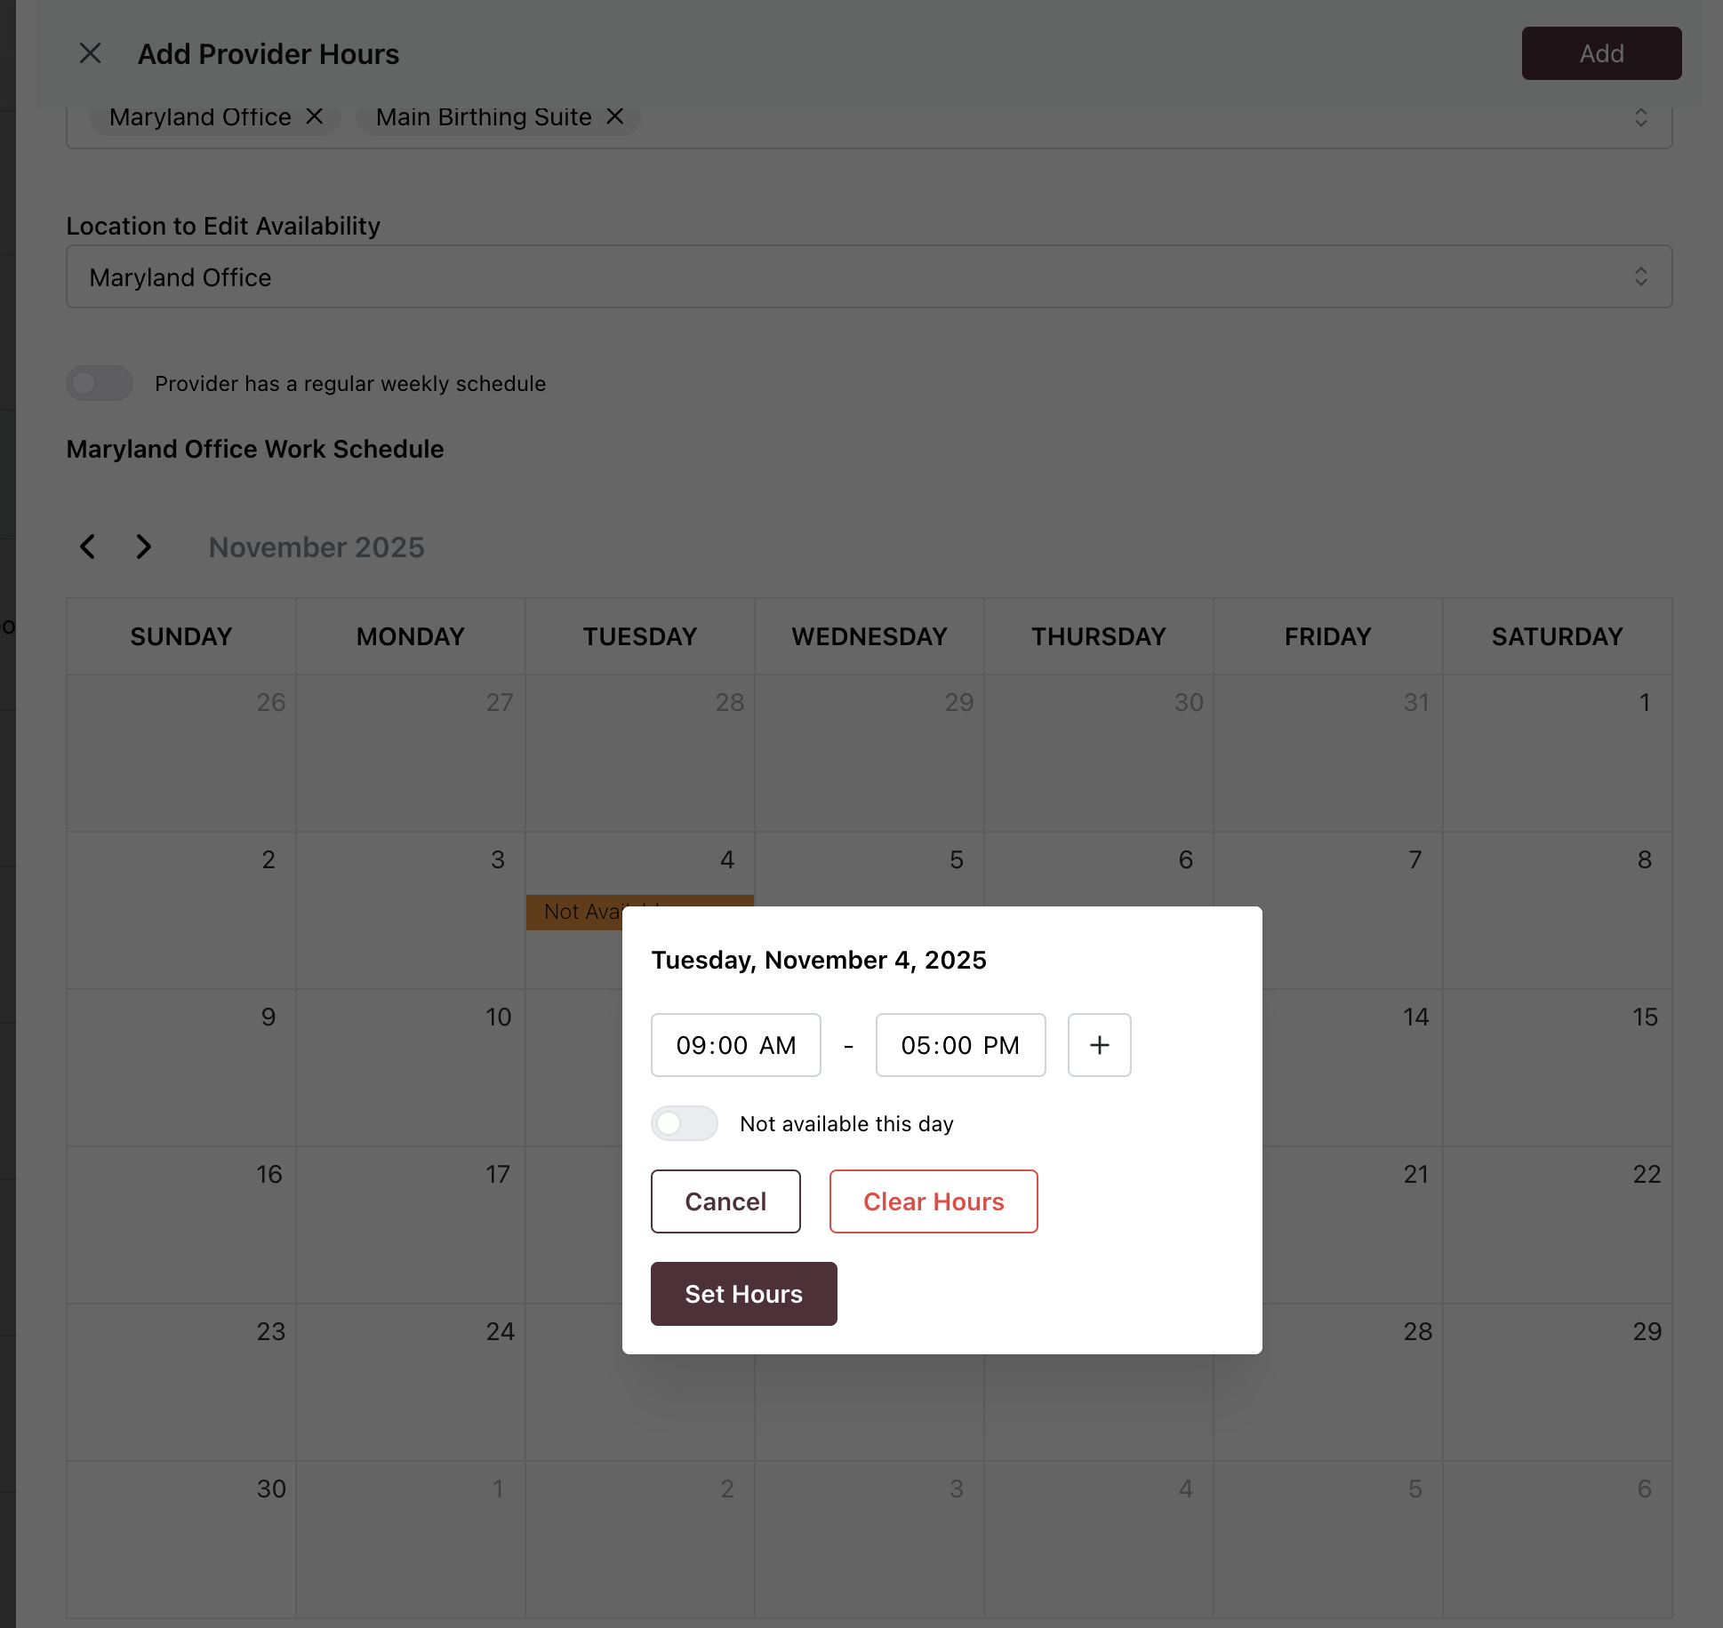Click the 09:00 AM start time field

735,1045
